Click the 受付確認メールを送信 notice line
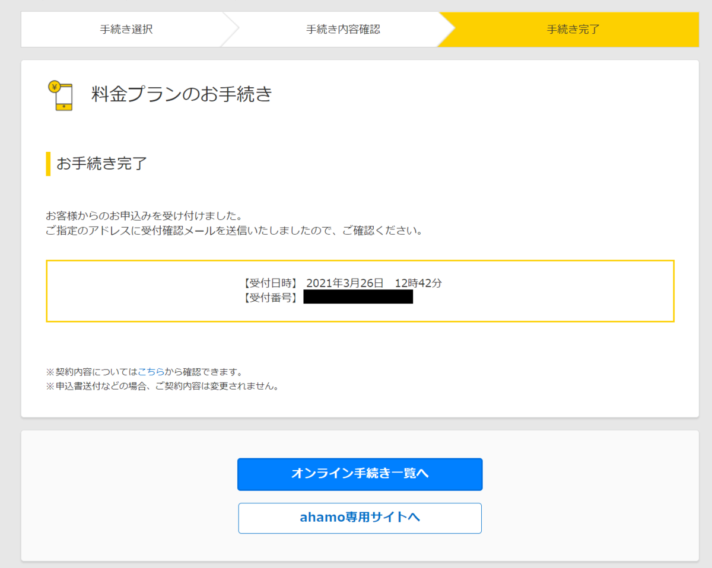 (x=235, y=231)
